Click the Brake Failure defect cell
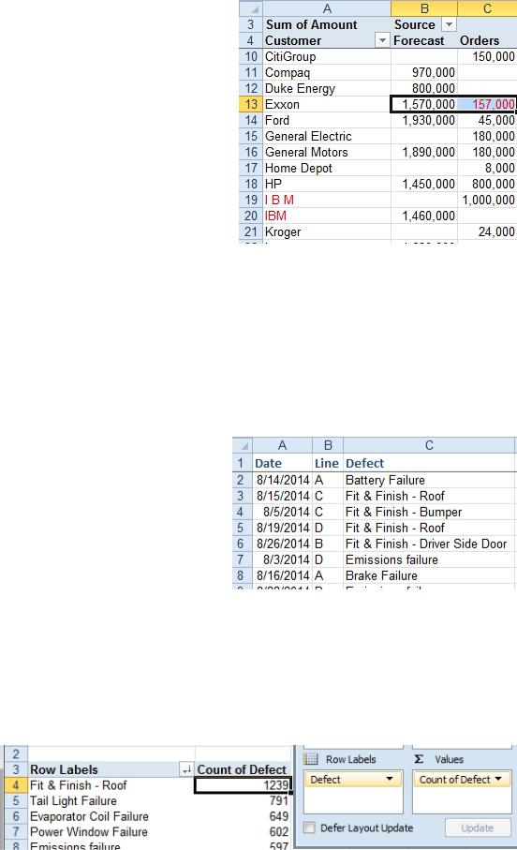Screen dimensions: 517x850 pyautogui.click(x=429, y=575)
